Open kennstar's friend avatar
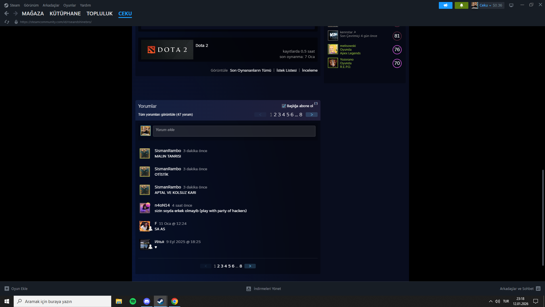 333,36
